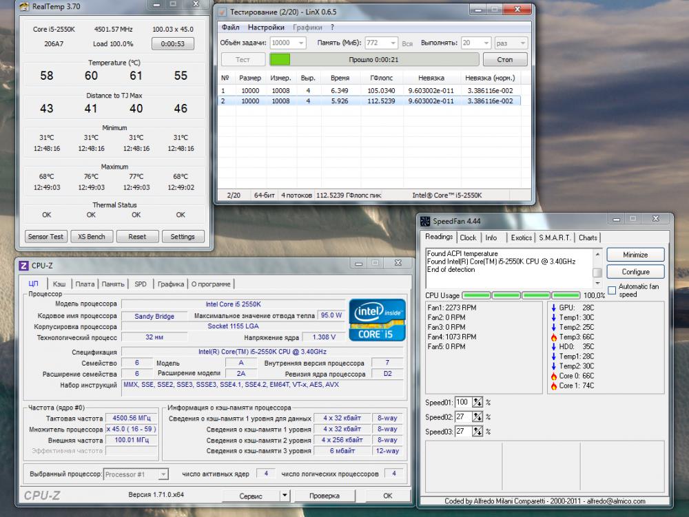Open the Charts tab in SpeedFan
Image resolution: width=689 pixels, height=517 pixels.
coord(588,238)
